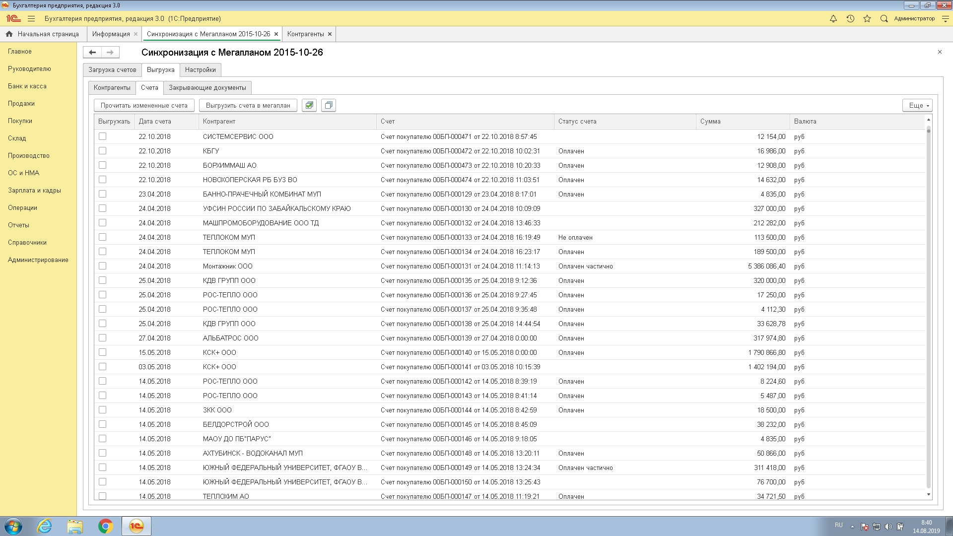The image size is (953, 536).
Task: Open favorites star icon
Action: tap(867, 19)
